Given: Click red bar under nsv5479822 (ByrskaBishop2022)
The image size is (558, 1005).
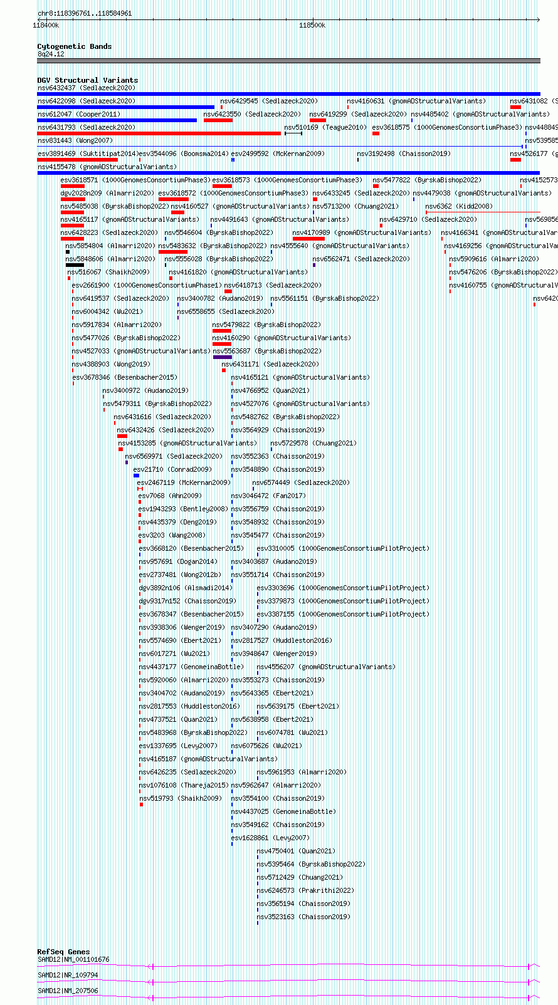Looking at the screenshot, I should tap(222, 331).
